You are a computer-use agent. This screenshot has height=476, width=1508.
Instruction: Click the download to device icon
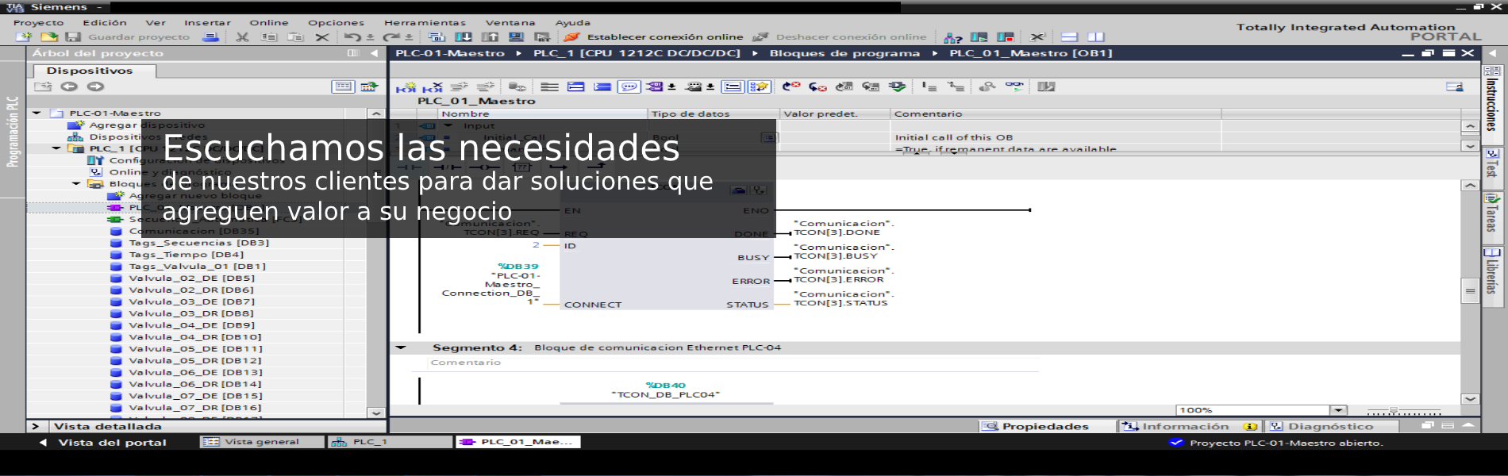pyautogui.click(x=463, y=37)
